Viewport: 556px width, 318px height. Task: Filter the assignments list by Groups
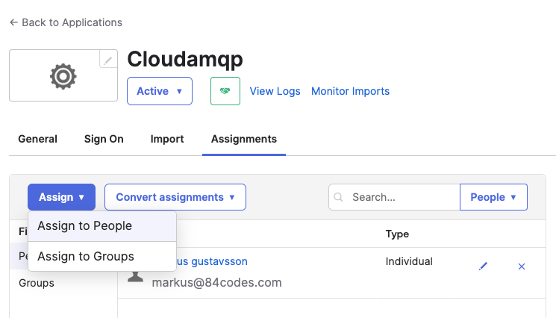37,283
